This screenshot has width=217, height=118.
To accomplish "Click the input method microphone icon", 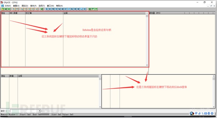I will 209,113.
